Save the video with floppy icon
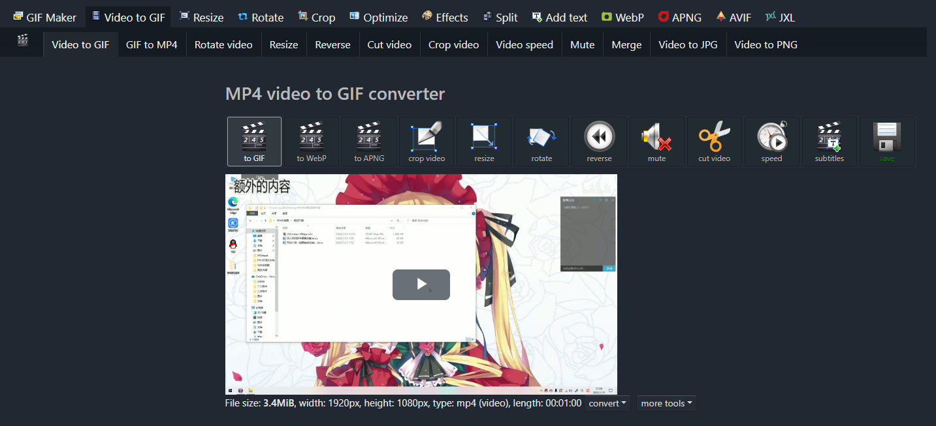 (x=886, y=142)
